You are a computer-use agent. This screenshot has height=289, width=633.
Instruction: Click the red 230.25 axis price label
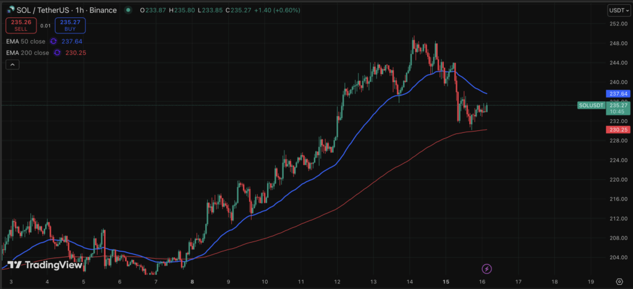coord(618,130)
